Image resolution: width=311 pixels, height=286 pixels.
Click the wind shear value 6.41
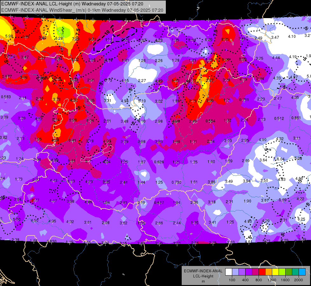pyautogui.click(x=72, y=140)
